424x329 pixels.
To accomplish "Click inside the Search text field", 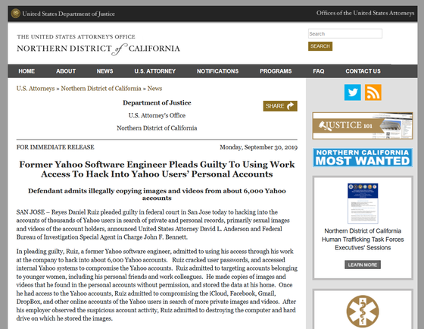I will pyautogui.click(x=345, y=33).
